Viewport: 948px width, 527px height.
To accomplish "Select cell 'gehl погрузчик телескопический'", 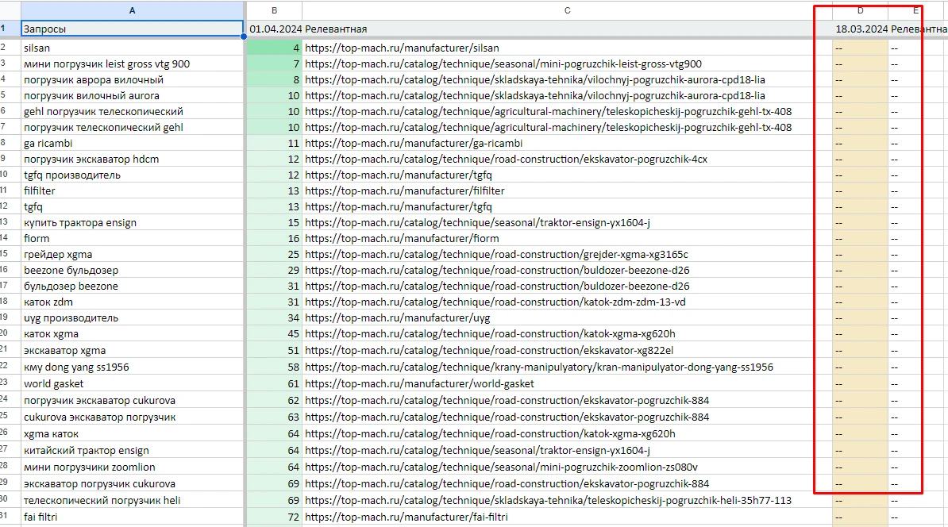I will pyautogui.click(x=132, y=111).
